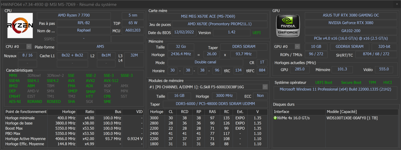
Task: Click the GA102-200 chip field
Action: (351, 31)
